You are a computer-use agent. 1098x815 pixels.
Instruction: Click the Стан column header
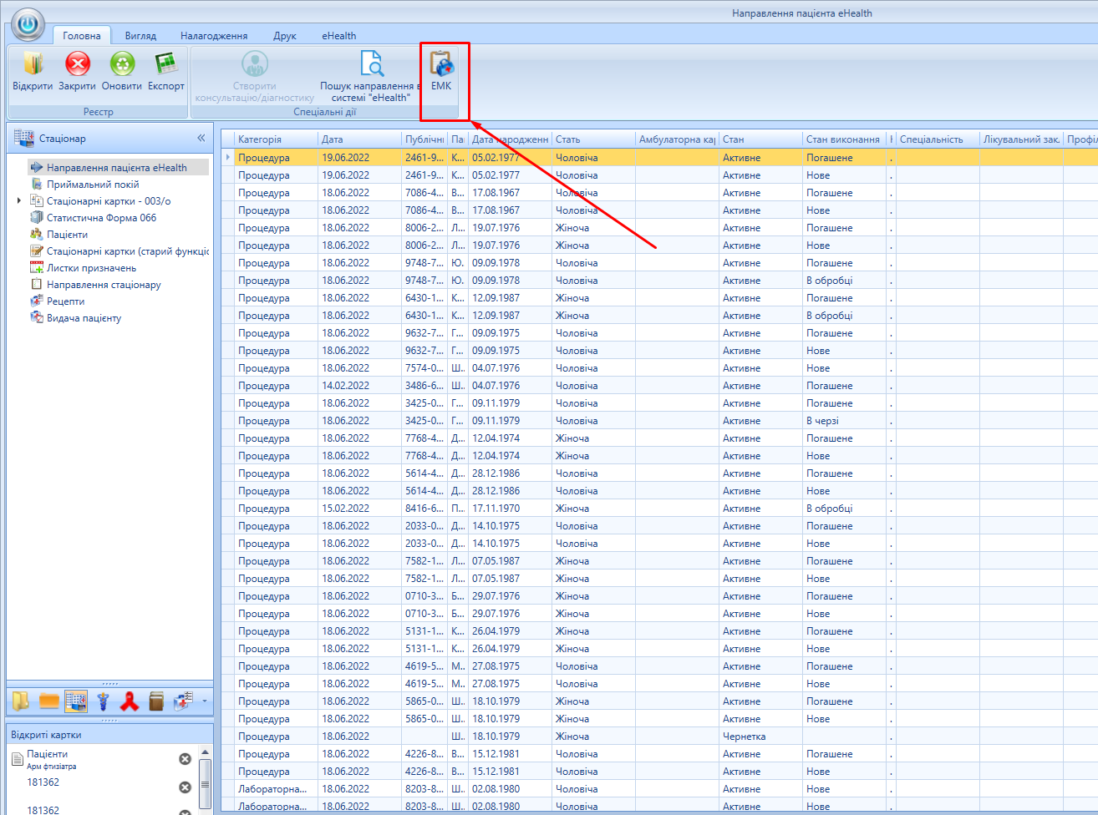[760, 139]
